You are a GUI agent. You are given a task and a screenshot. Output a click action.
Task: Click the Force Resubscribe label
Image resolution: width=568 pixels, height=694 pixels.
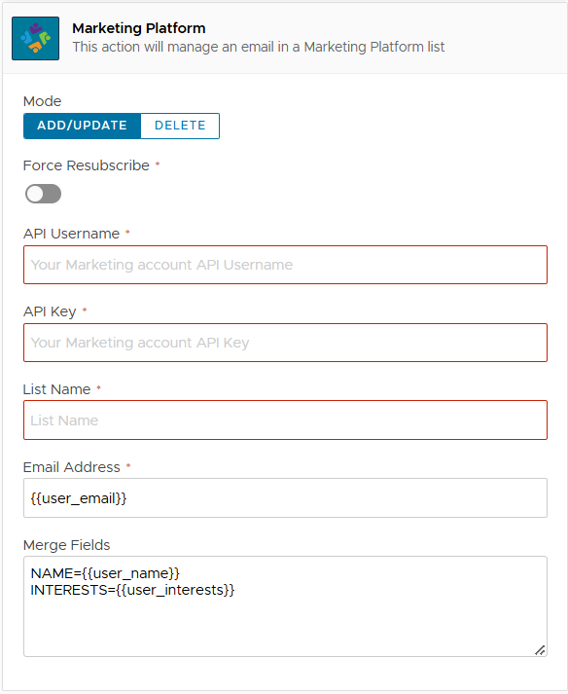[x=87, y=165]
